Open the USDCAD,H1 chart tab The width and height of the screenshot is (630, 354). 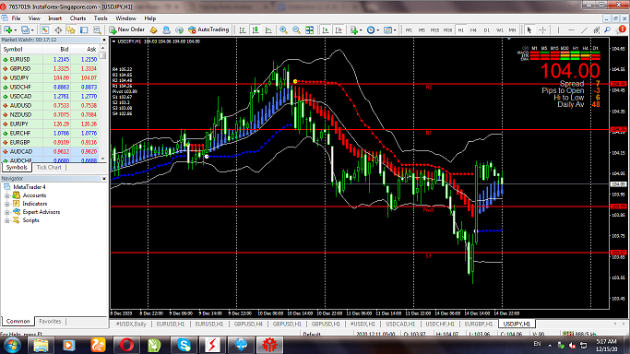click(400, 324)
